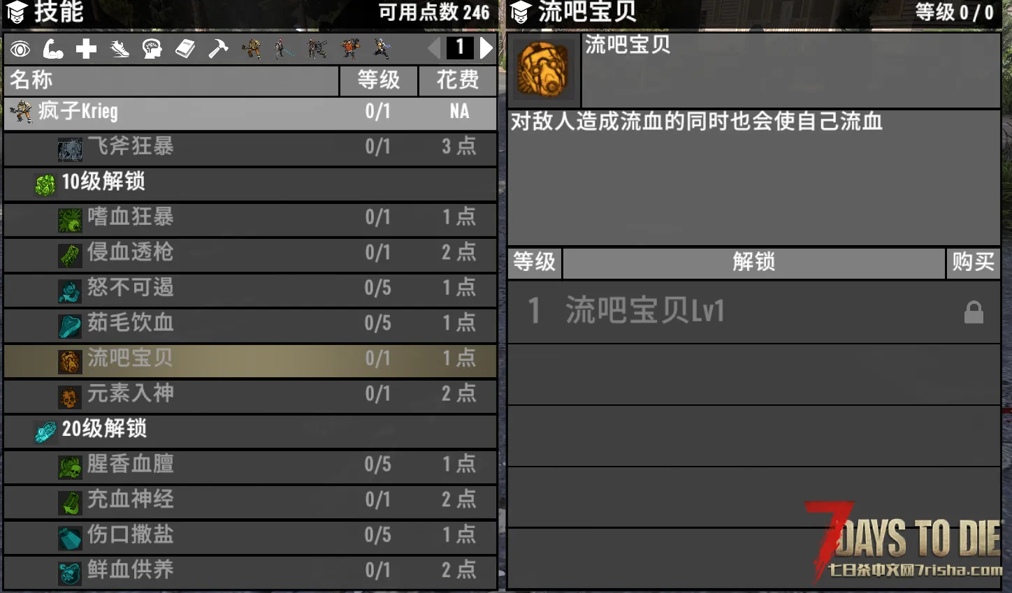Click the previous page left arrow
The width and height of the screenshot is (1012, 593).
[434, 48]
